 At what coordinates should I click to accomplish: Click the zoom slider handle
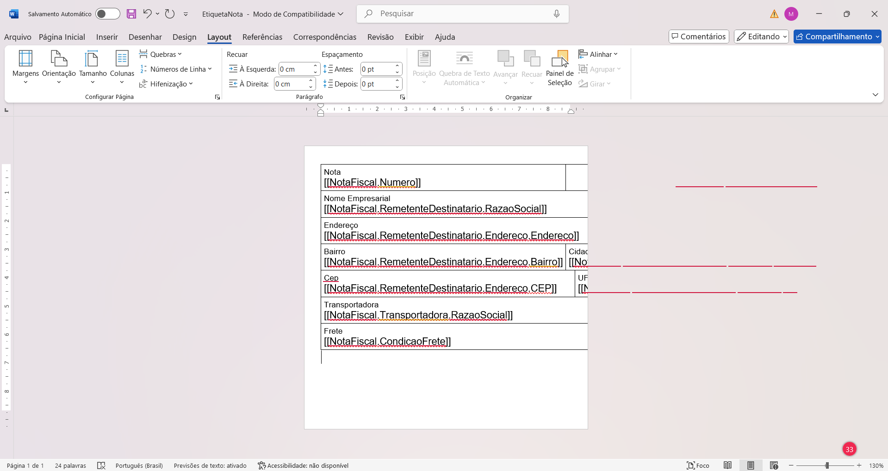point(827,465)
